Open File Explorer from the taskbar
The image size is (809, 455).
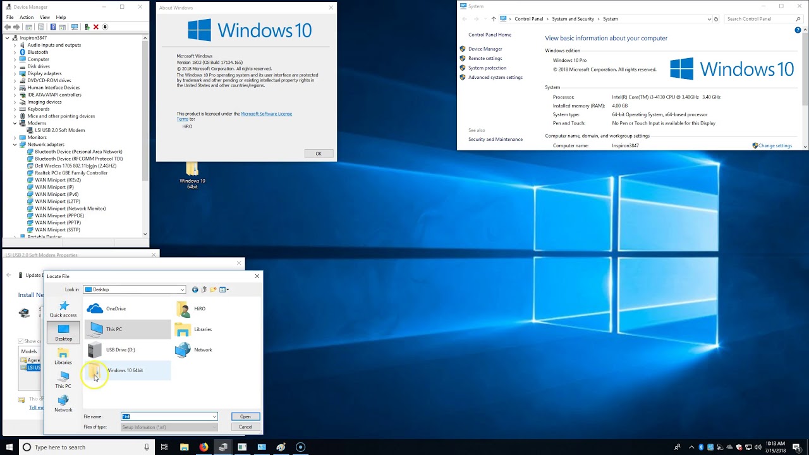click(184, 447)
